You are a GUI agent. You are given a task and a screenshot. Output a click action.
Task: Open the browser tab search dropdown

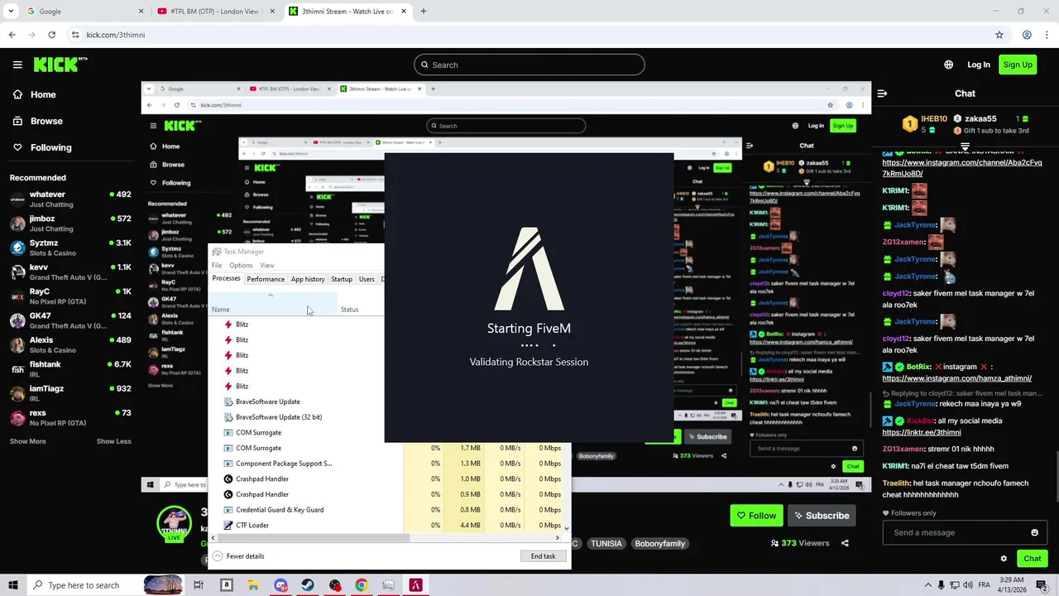point(12,12)
